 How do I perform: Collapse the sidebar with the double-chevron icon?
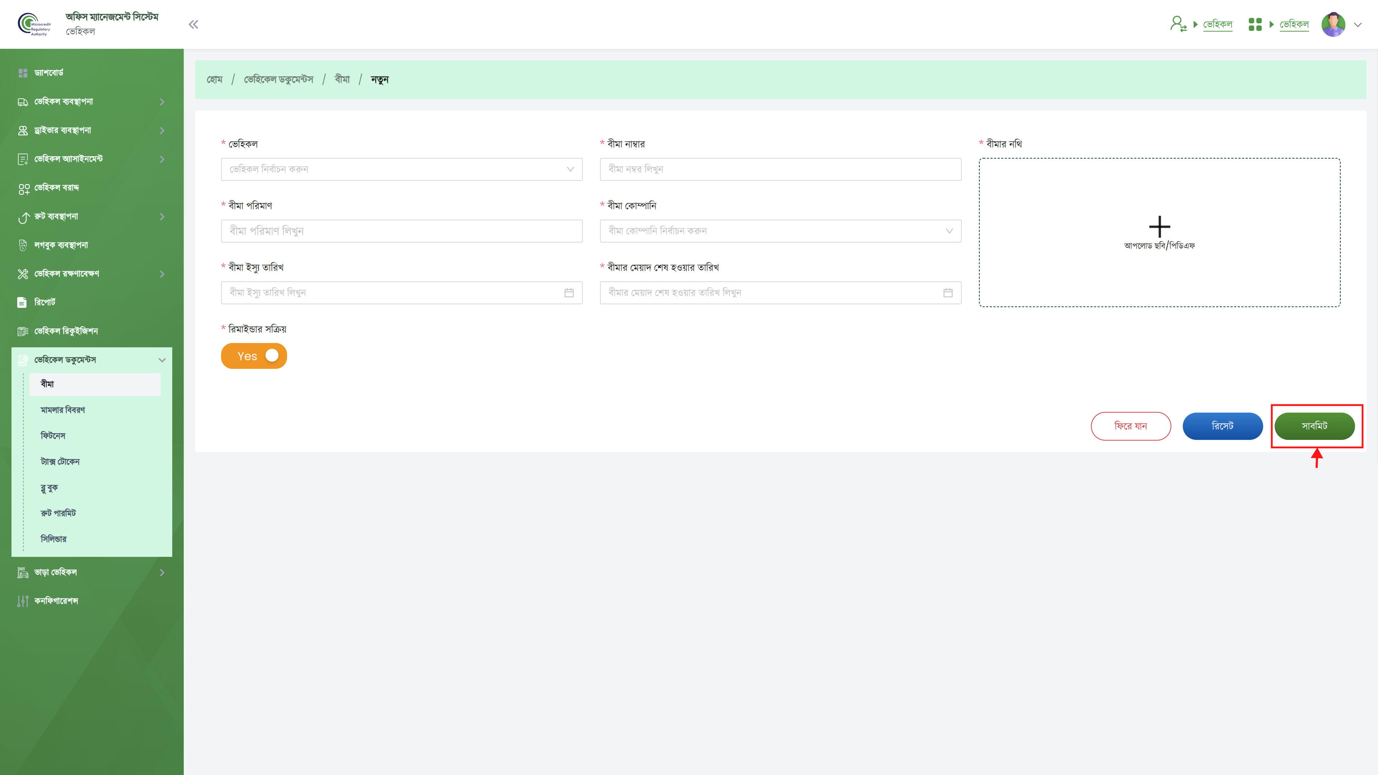tap(194, 24)
